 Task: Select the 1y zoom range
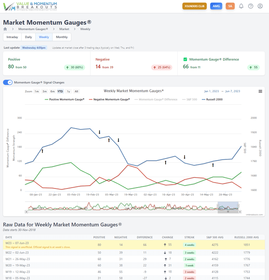(x=69, y=91)
